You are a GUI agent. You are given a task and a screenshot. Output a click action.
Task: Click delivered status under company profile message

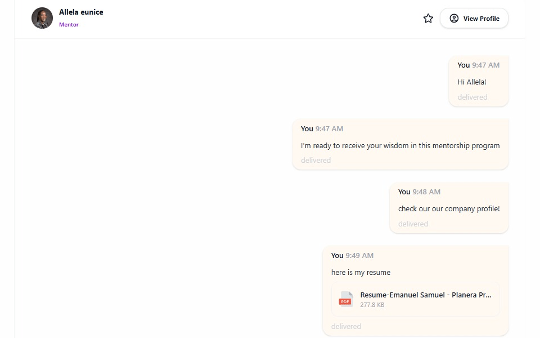click(x=413, y=224)
